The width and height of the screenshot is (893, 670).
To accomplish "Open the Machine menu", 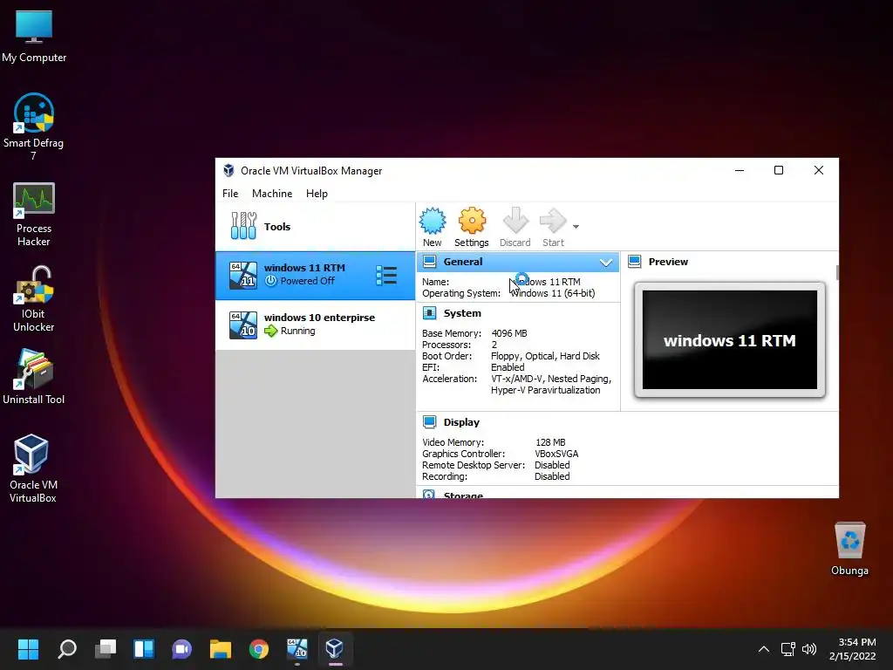I will click(x=272, y=194).
